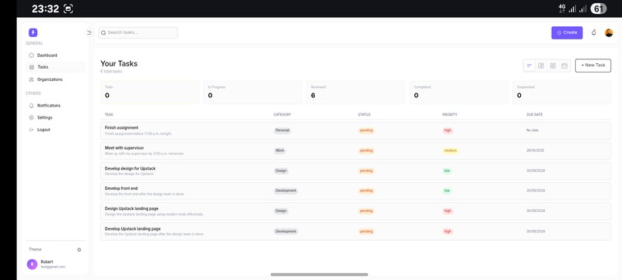Click the Work category tag
Viewport: 622px width, 280px height.
[x=279, y=150]
